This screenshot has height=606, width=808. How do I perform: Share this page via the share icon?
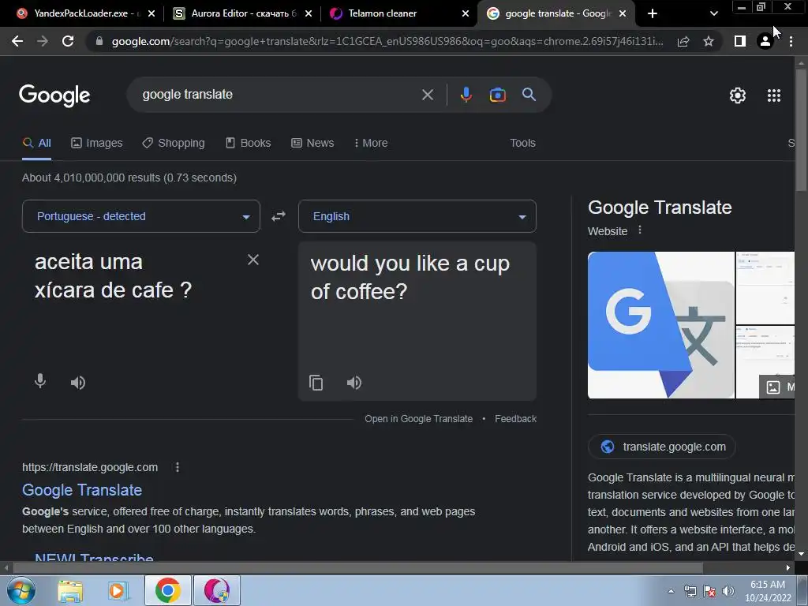pos(683,41)
